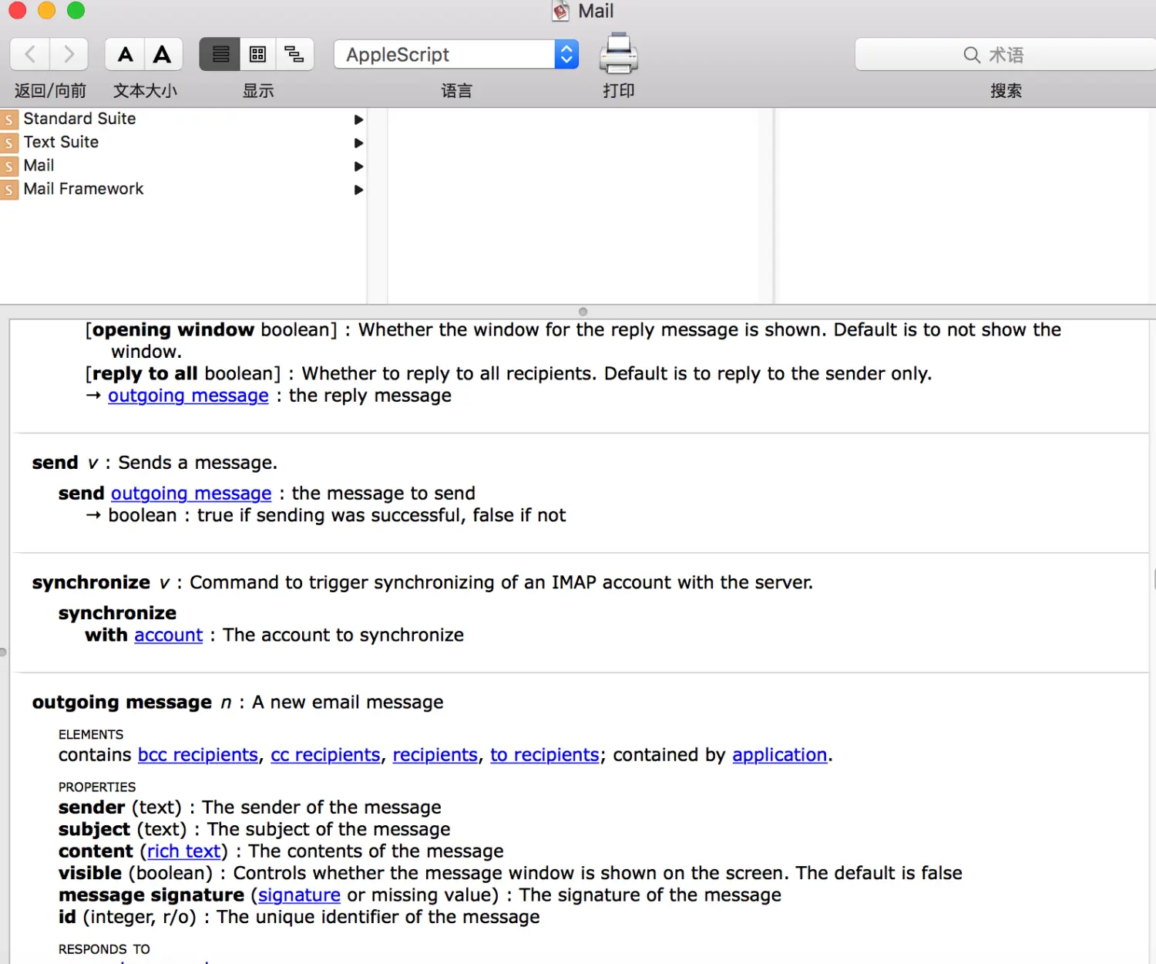Viewport: 1156px width, 964px height.
Task: Click the synchronize command heading
Action: click(422, 583)
